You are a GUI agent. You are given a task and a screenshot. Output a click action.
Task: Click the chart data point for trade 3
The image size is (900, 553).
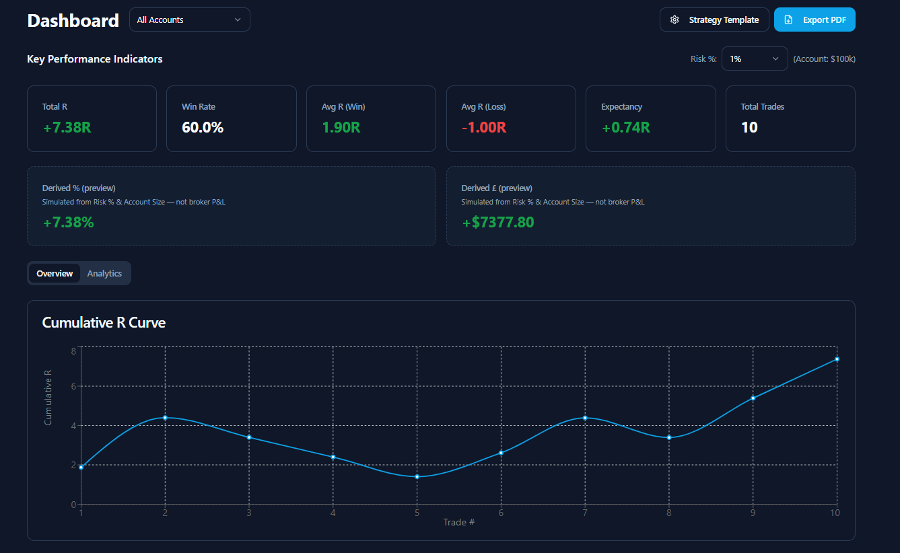[249, 437]
